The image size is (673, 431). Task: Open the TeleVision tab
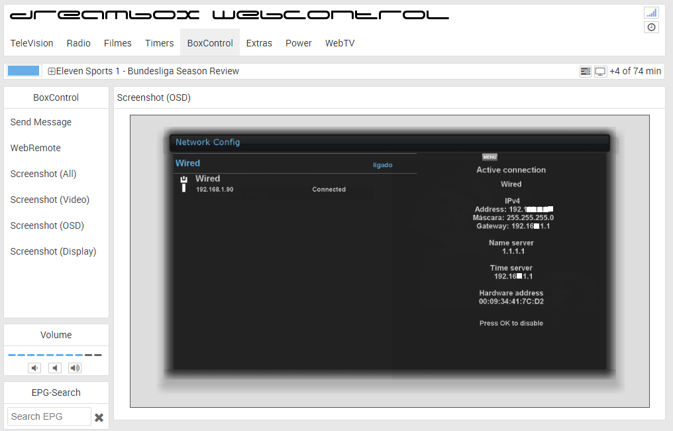click(32, 43)
